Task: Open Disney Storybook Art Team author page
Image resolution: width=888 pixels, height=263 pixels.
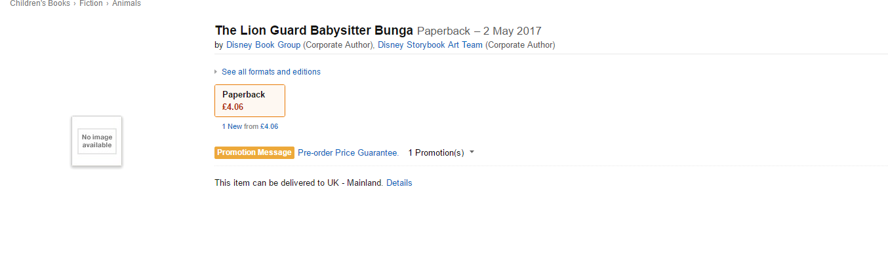Action: (430, 45)
